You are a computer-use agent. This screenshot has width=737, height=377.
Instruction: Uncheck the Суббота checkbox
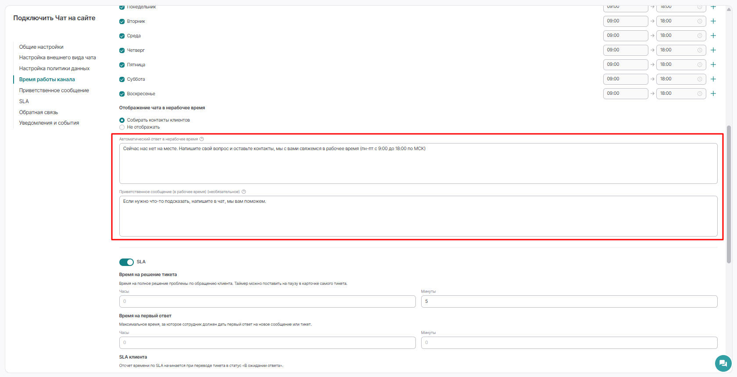[122, 79]
